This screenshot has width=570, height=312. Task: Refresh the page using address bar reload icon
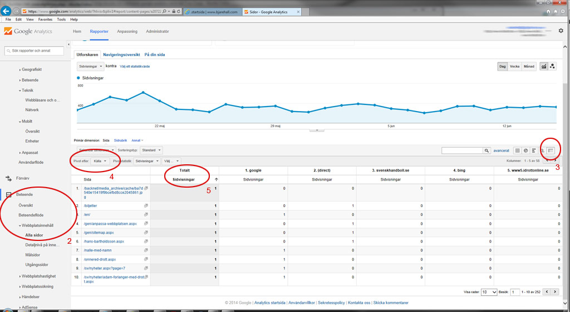(x=179, y=12)
